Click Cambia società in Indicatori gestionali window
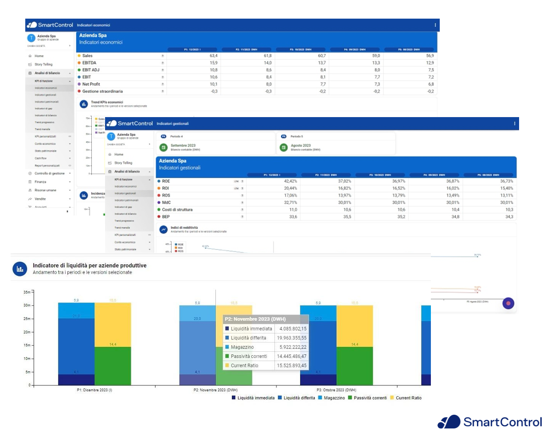The image size is (555, 440). [x=129, y=144]
